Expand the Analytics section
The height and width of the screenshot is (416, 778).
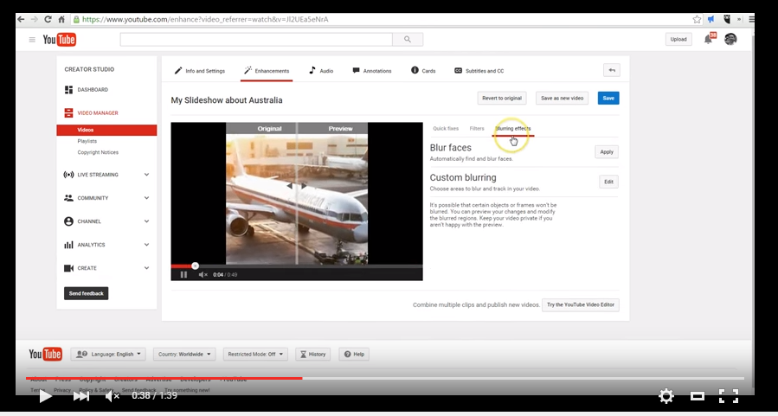click(106, 245)
